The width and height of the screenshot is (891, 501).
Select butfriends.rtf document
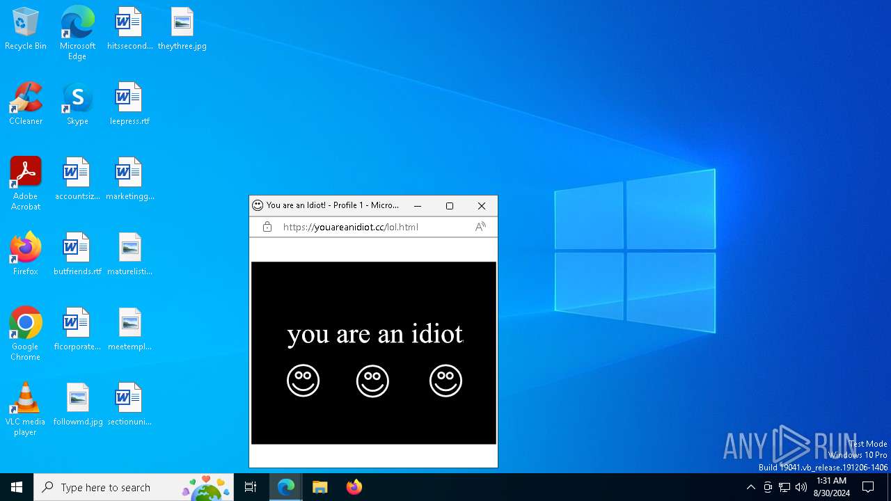coord(77,255)
